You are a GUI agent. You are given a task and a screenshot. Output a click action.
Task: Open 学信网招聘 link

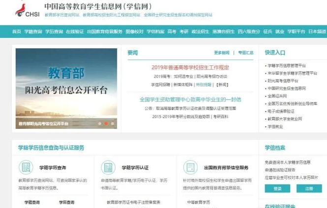click(161, 85)
